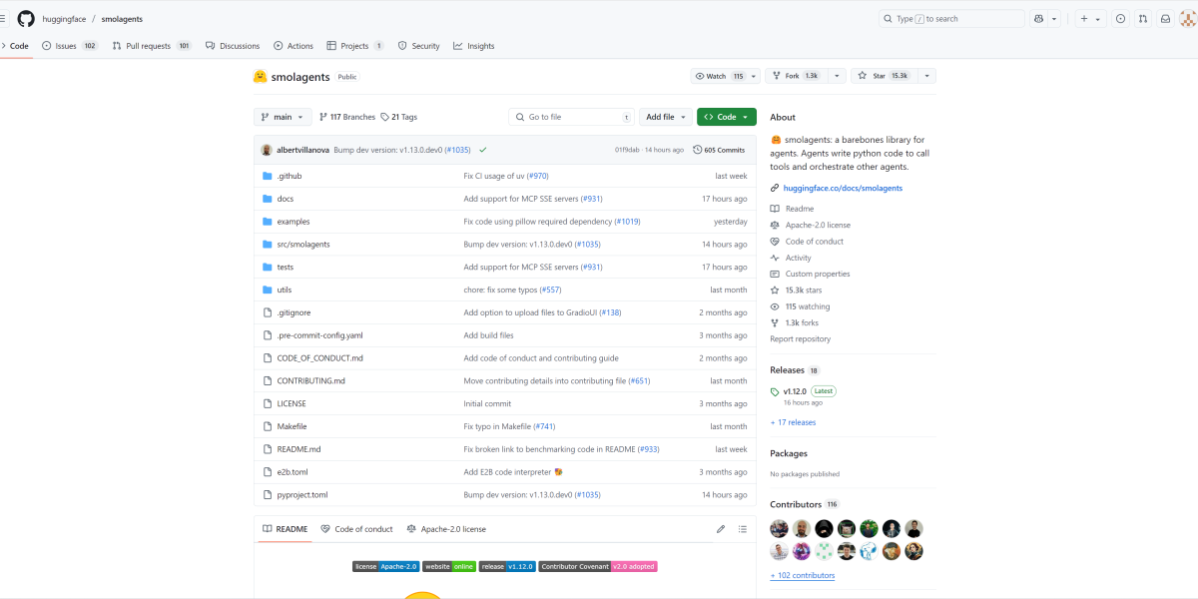Fork the smolagents repository

click(x=797, y=76)
